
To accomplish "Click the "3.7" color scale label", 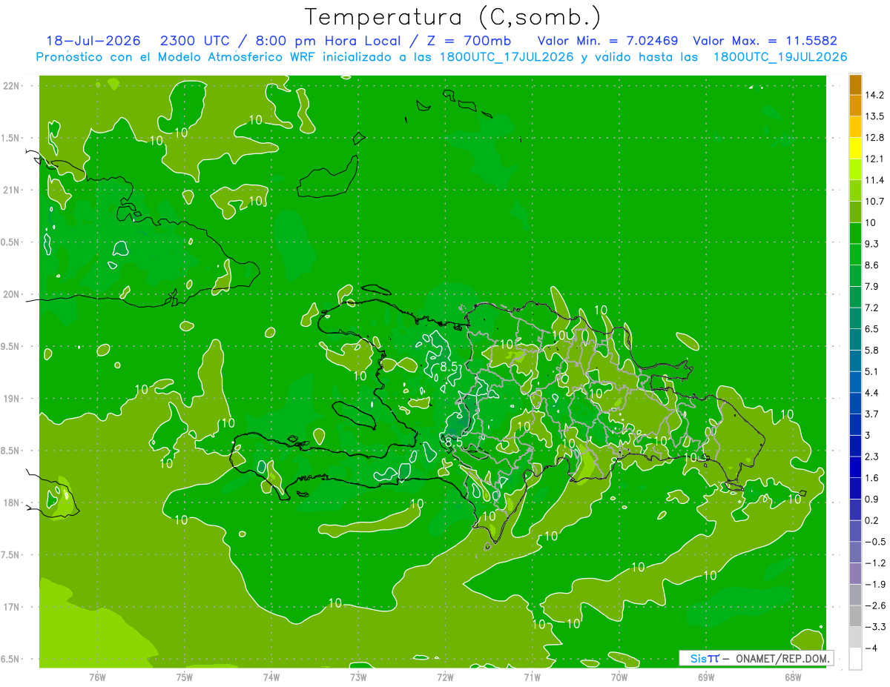I will pyautogui.click(x=871, y=414).
